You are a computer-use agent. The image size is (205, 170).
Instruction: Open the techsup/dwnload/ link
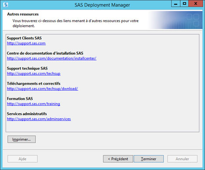(43, 89)
